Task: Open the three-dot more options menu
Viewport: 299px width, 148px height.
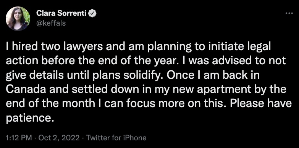Action: (x=289, y=13)
